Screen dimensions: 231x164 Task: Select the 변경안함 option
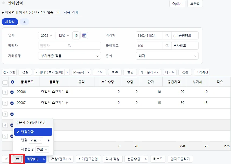click(33, 132)
